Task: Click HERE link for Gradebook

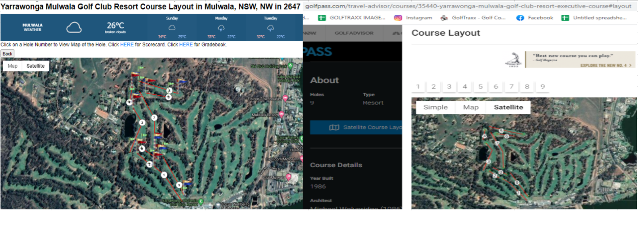Action: (x=186, y=45)
